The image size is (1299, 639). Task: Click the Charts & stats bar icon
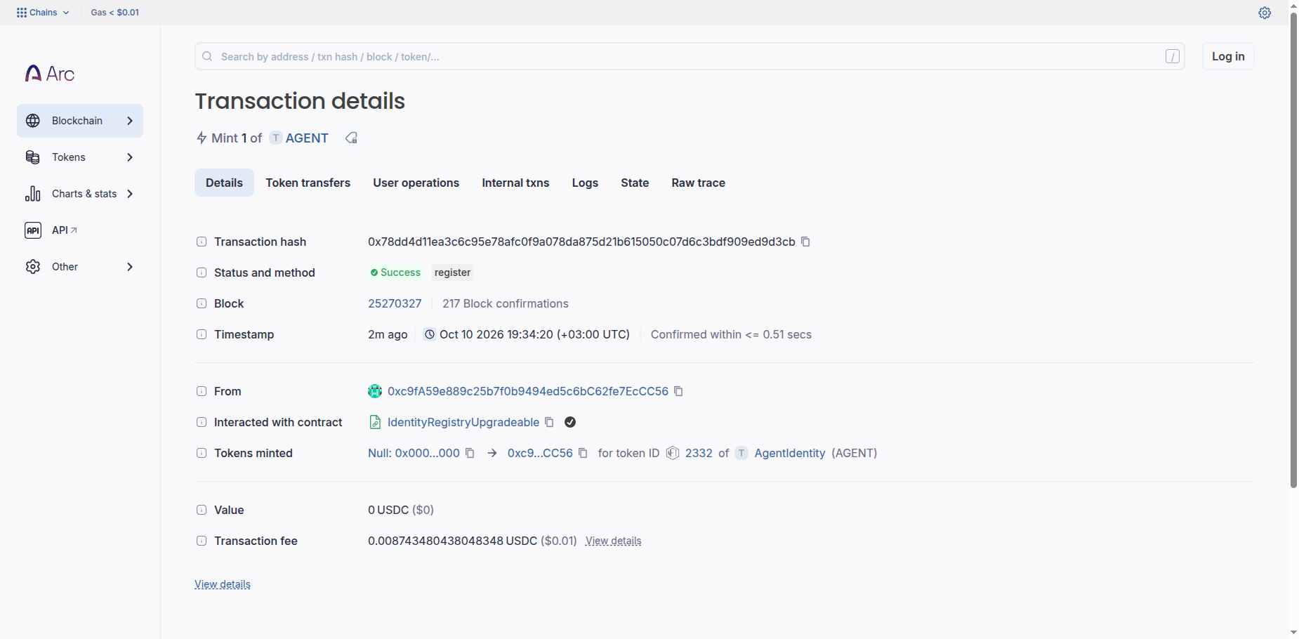pyautogui.click(x=33, y=194)
